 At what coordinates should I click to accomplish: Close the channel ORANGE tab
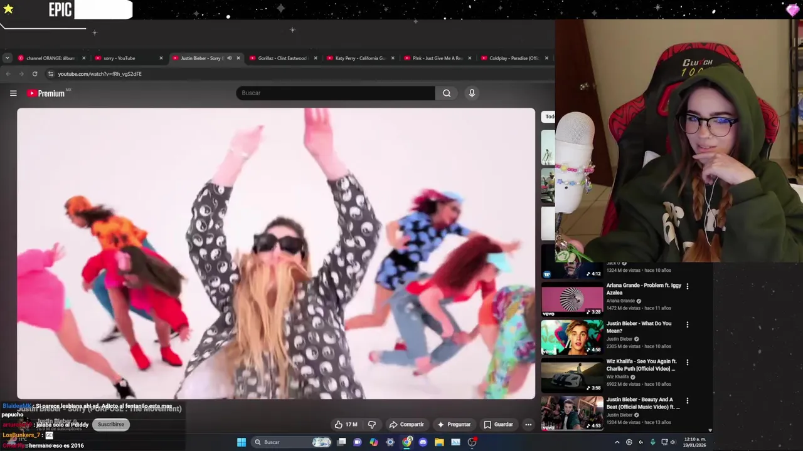coord(83,58)
